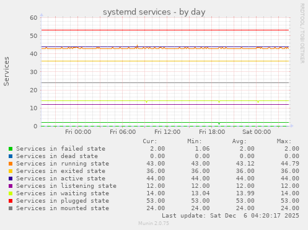
Task: Click the yellow exited state line on graph
Action: 165,61
